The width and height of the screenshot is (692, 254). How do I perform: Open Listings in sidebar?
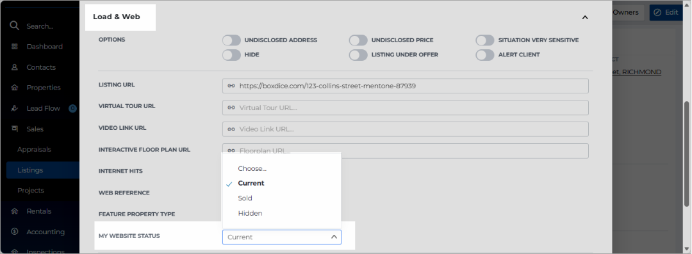tap(42, 170)
